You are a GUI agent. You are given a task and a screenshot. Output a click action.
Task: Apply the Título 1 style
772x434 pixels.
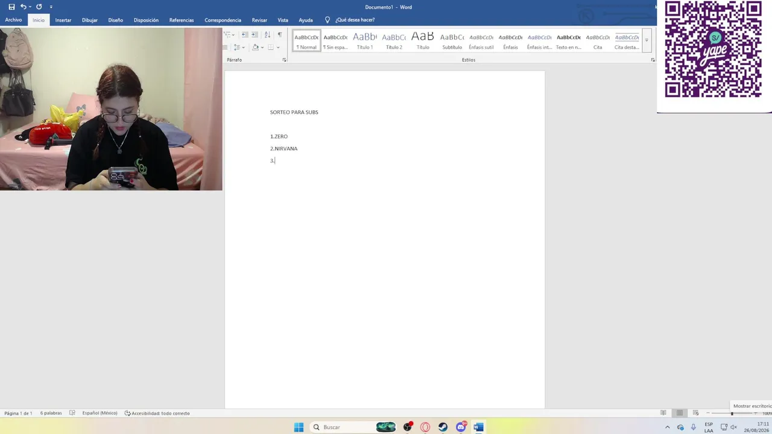pyautogui.click(x=364, y=41)
